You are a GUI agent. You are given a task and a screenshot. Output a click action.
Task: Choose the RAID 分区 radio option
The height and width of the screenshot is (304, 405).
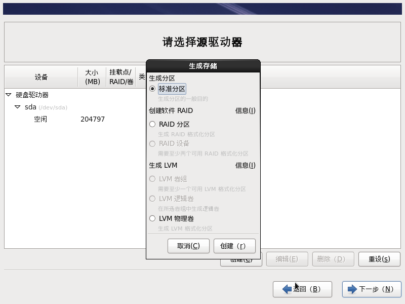152,124
